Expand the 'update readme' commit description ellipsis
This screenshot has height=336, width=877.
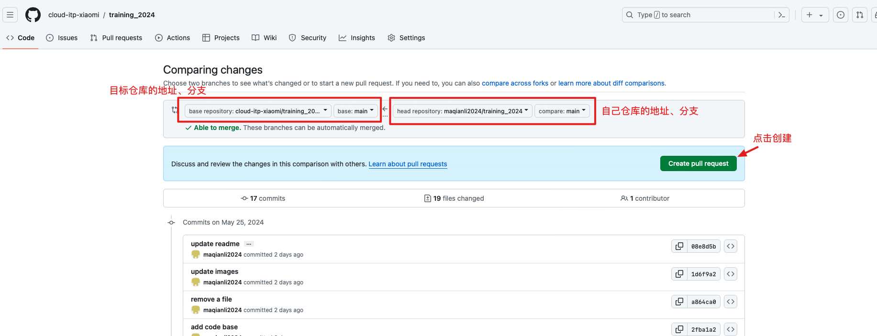(x=249, y=244)
